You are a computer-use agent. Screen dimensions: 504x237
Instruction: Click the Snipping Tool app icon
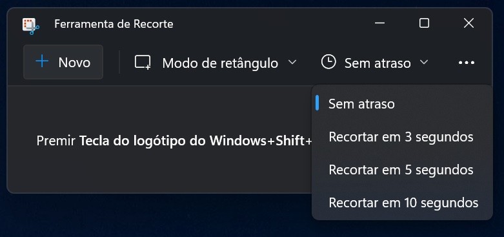pos(31,26)
